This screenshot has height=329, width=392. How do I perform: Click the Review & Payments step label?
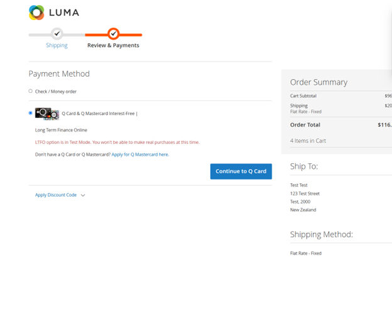pos(113,45)
